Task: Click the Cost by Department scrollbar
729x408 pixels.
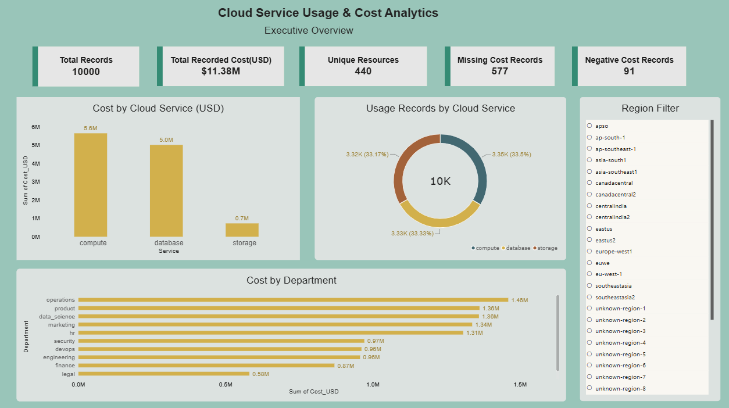Action: 558,332
